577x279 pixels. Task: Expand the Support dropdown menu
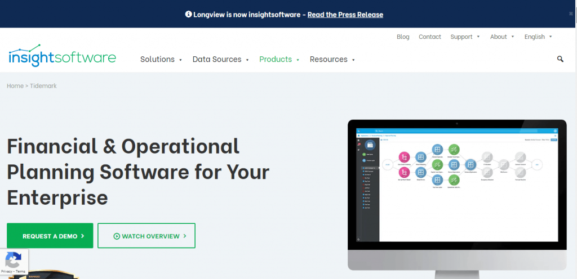(x=465, y=37)
